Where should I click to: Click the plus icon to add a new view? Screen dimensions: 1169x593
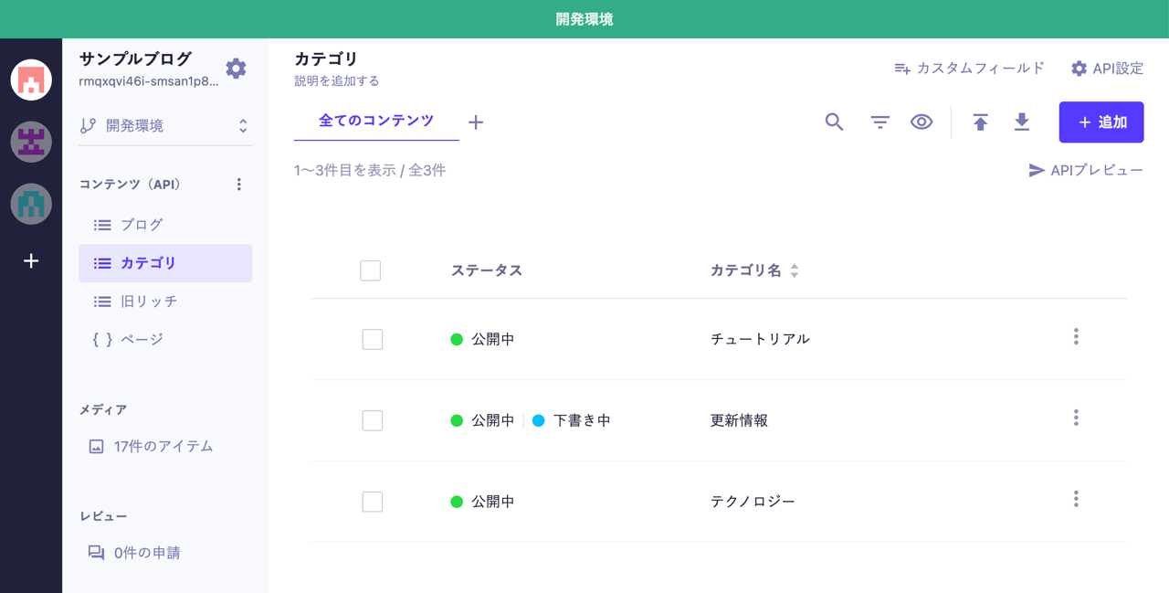click(475, 121)
